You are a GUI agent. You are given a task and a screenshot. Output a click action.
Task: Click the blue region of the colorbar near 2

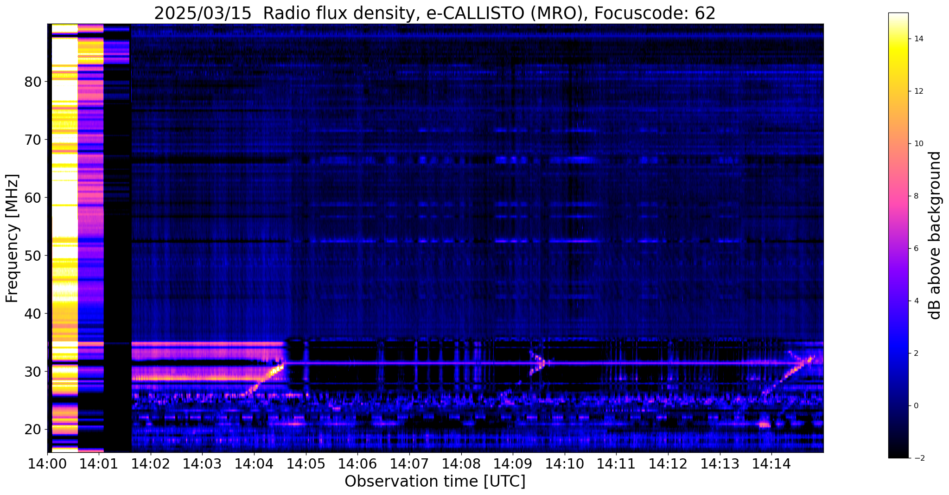click(898, 354)
